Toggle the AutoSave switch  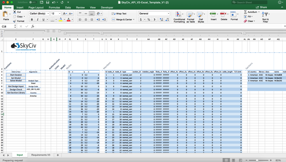pos(33,2)
